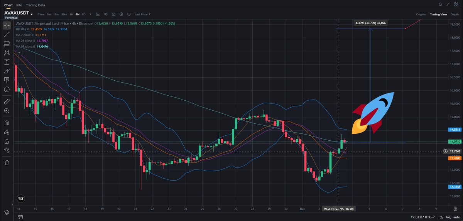Open the object tree layers icon
The image size is (463, 221).
click(x=7, y=213)
